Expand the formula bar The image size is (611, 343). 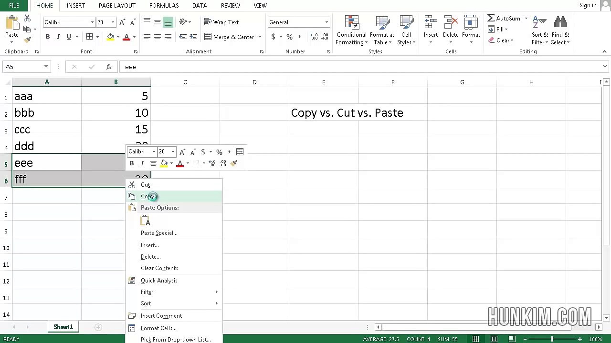[605, 67]
